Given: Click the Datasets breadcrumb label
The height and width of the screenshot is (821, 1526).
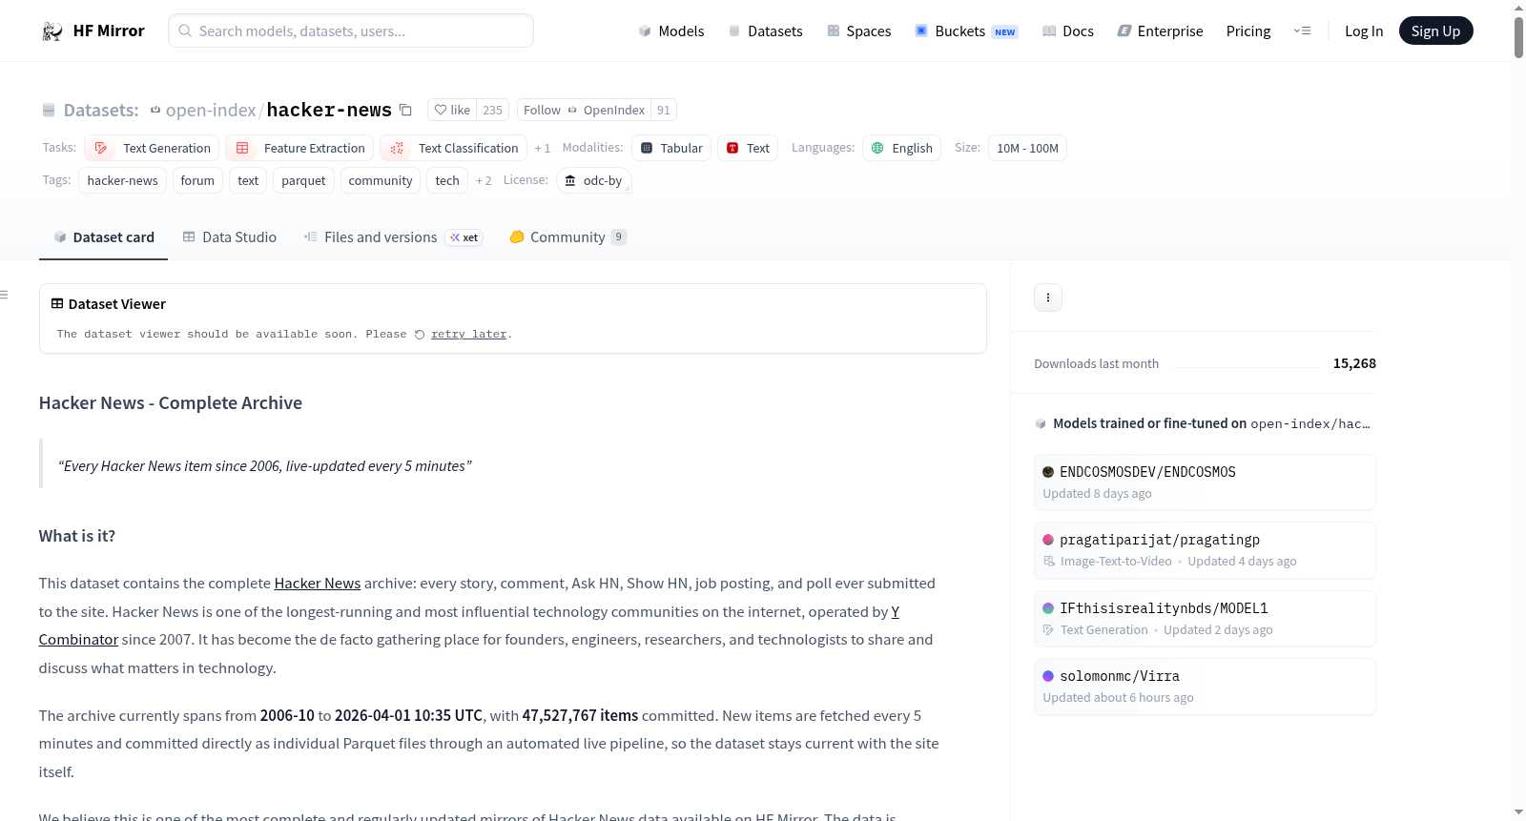Looking at the screenshot, I should (x=101, y=110).
